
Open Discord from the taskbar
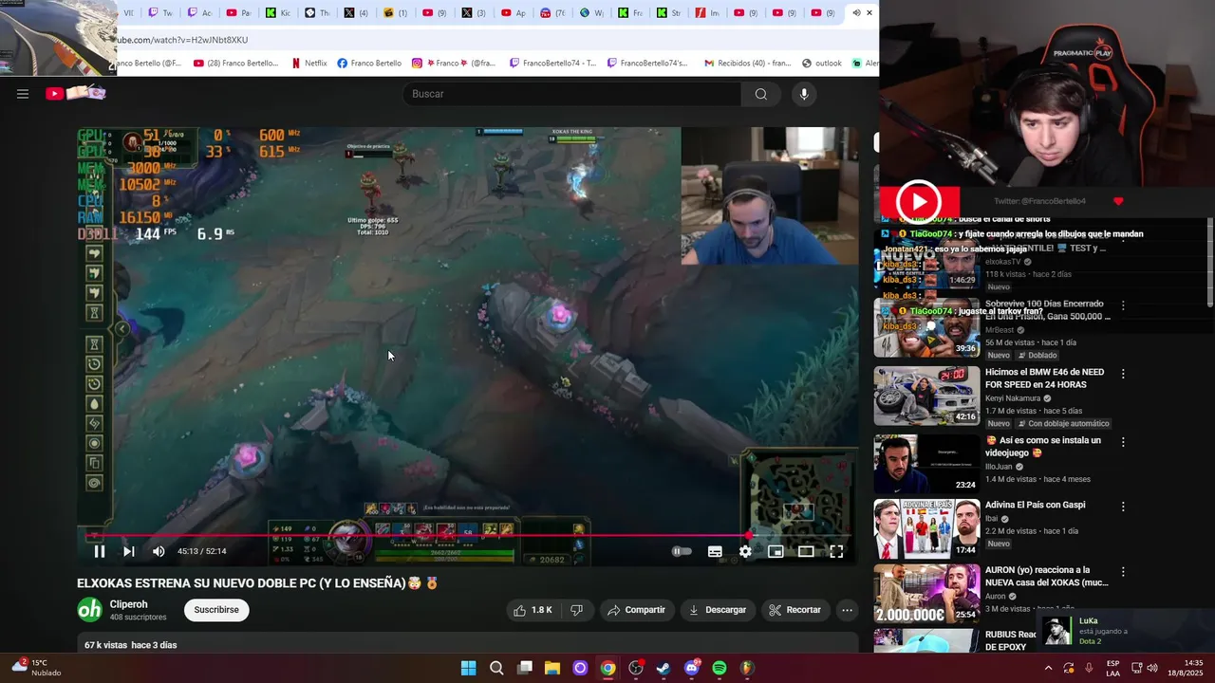pyautogui.click(x=692, y=668)
